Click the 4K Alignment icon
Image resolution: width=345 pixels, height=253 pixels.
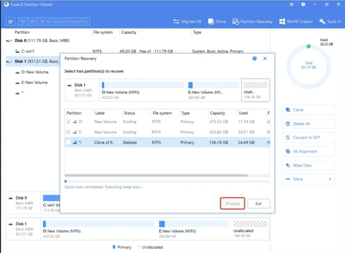[288, 151]
